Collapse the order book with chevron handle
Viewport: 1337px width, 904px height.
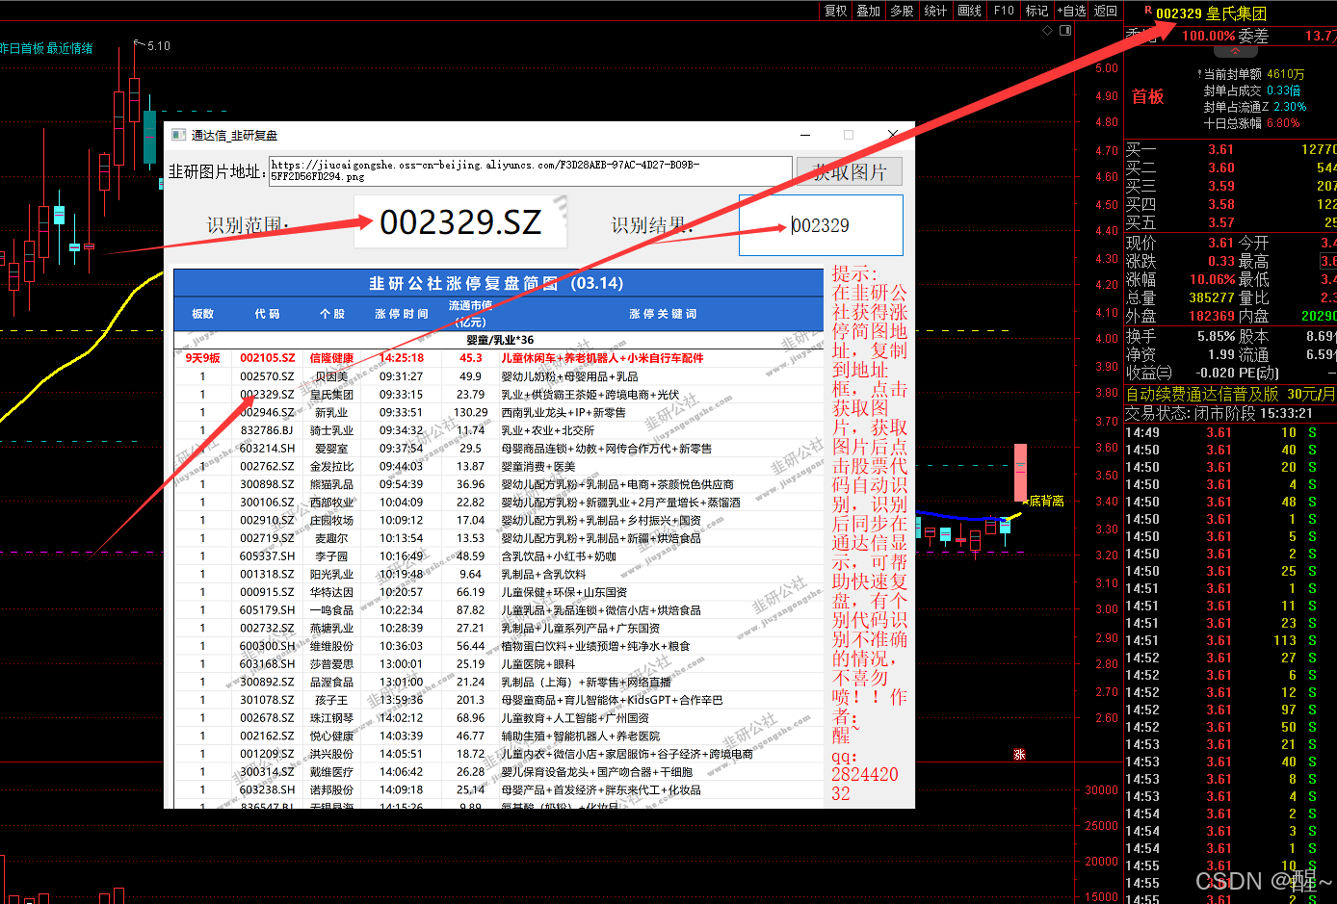point(1235,50)
